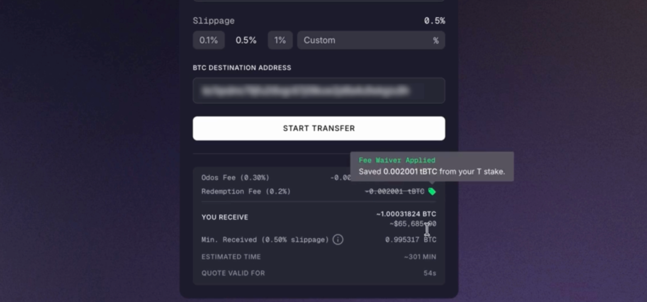647x302 pixels.
Task: Click the YOU RECEIVE label
Action: [x=224, y=217]
